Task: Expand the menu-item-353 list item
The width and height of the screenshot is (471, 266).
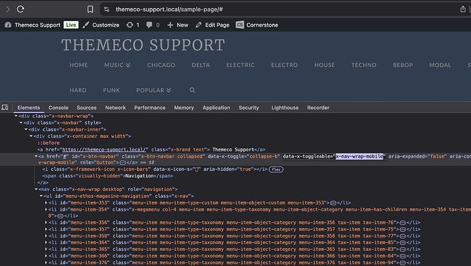Action: click(x=46, y=203)
